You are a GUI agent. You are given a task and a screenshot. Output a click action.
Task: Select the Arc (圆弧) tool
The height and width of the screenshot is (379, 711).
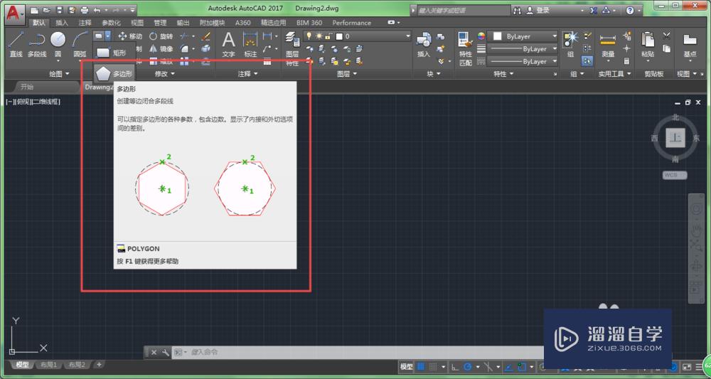pyautogui.click(x=80, y=44)
